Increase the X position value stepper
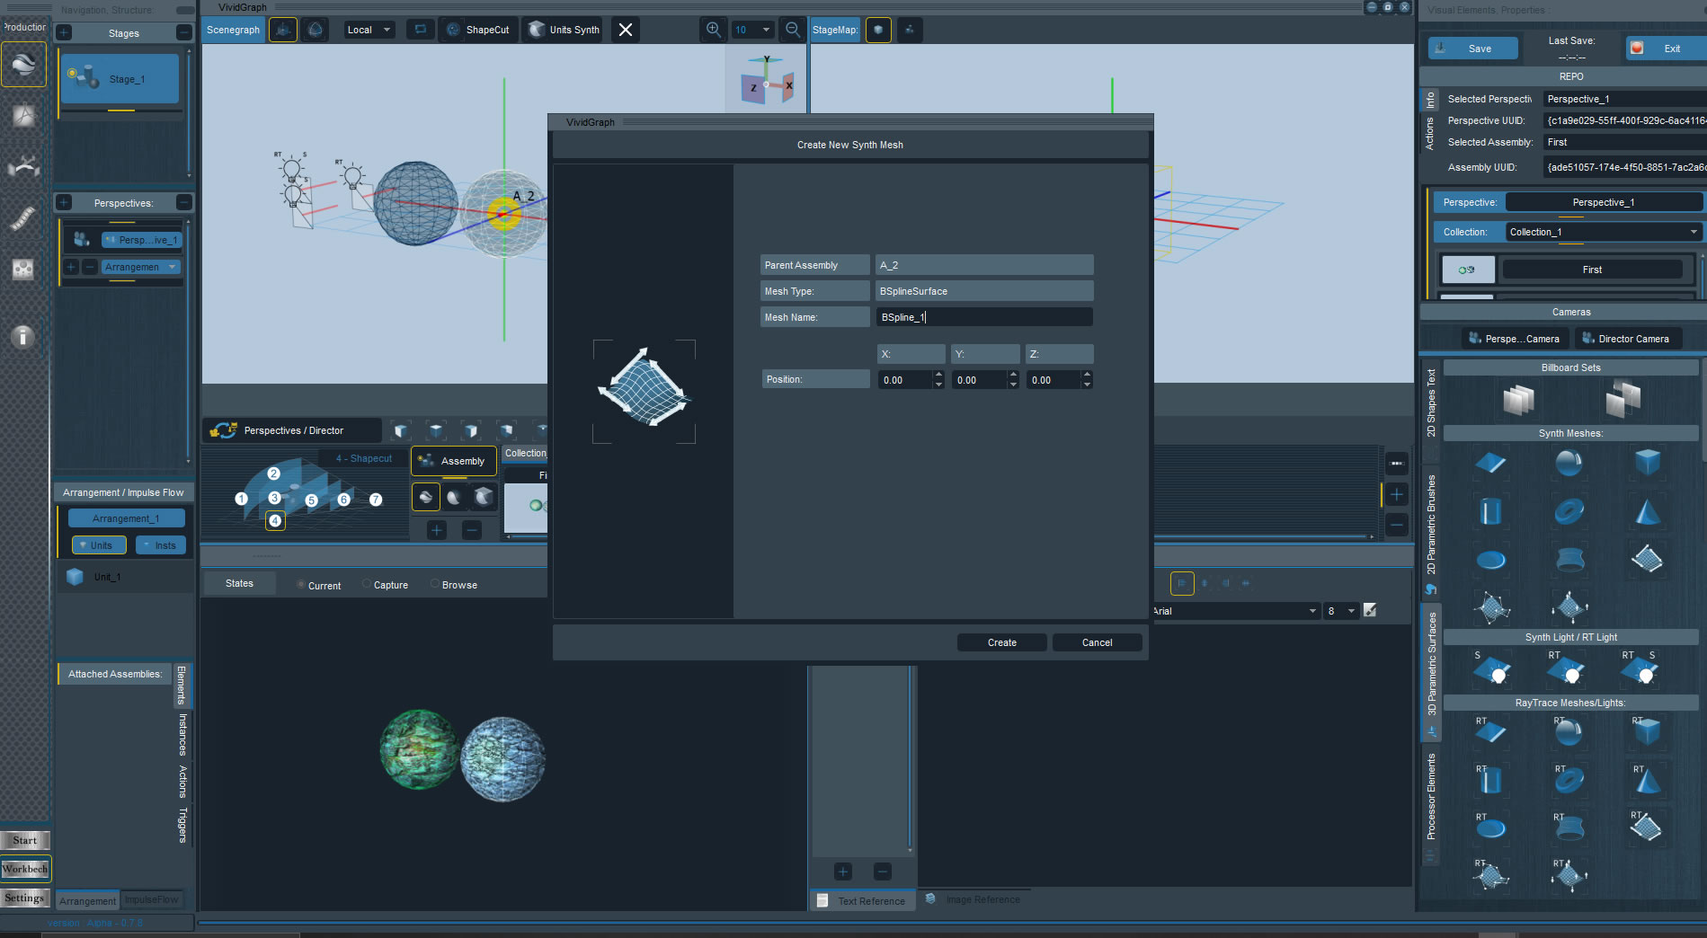The image size is (1707, 938). pos(939,375)
